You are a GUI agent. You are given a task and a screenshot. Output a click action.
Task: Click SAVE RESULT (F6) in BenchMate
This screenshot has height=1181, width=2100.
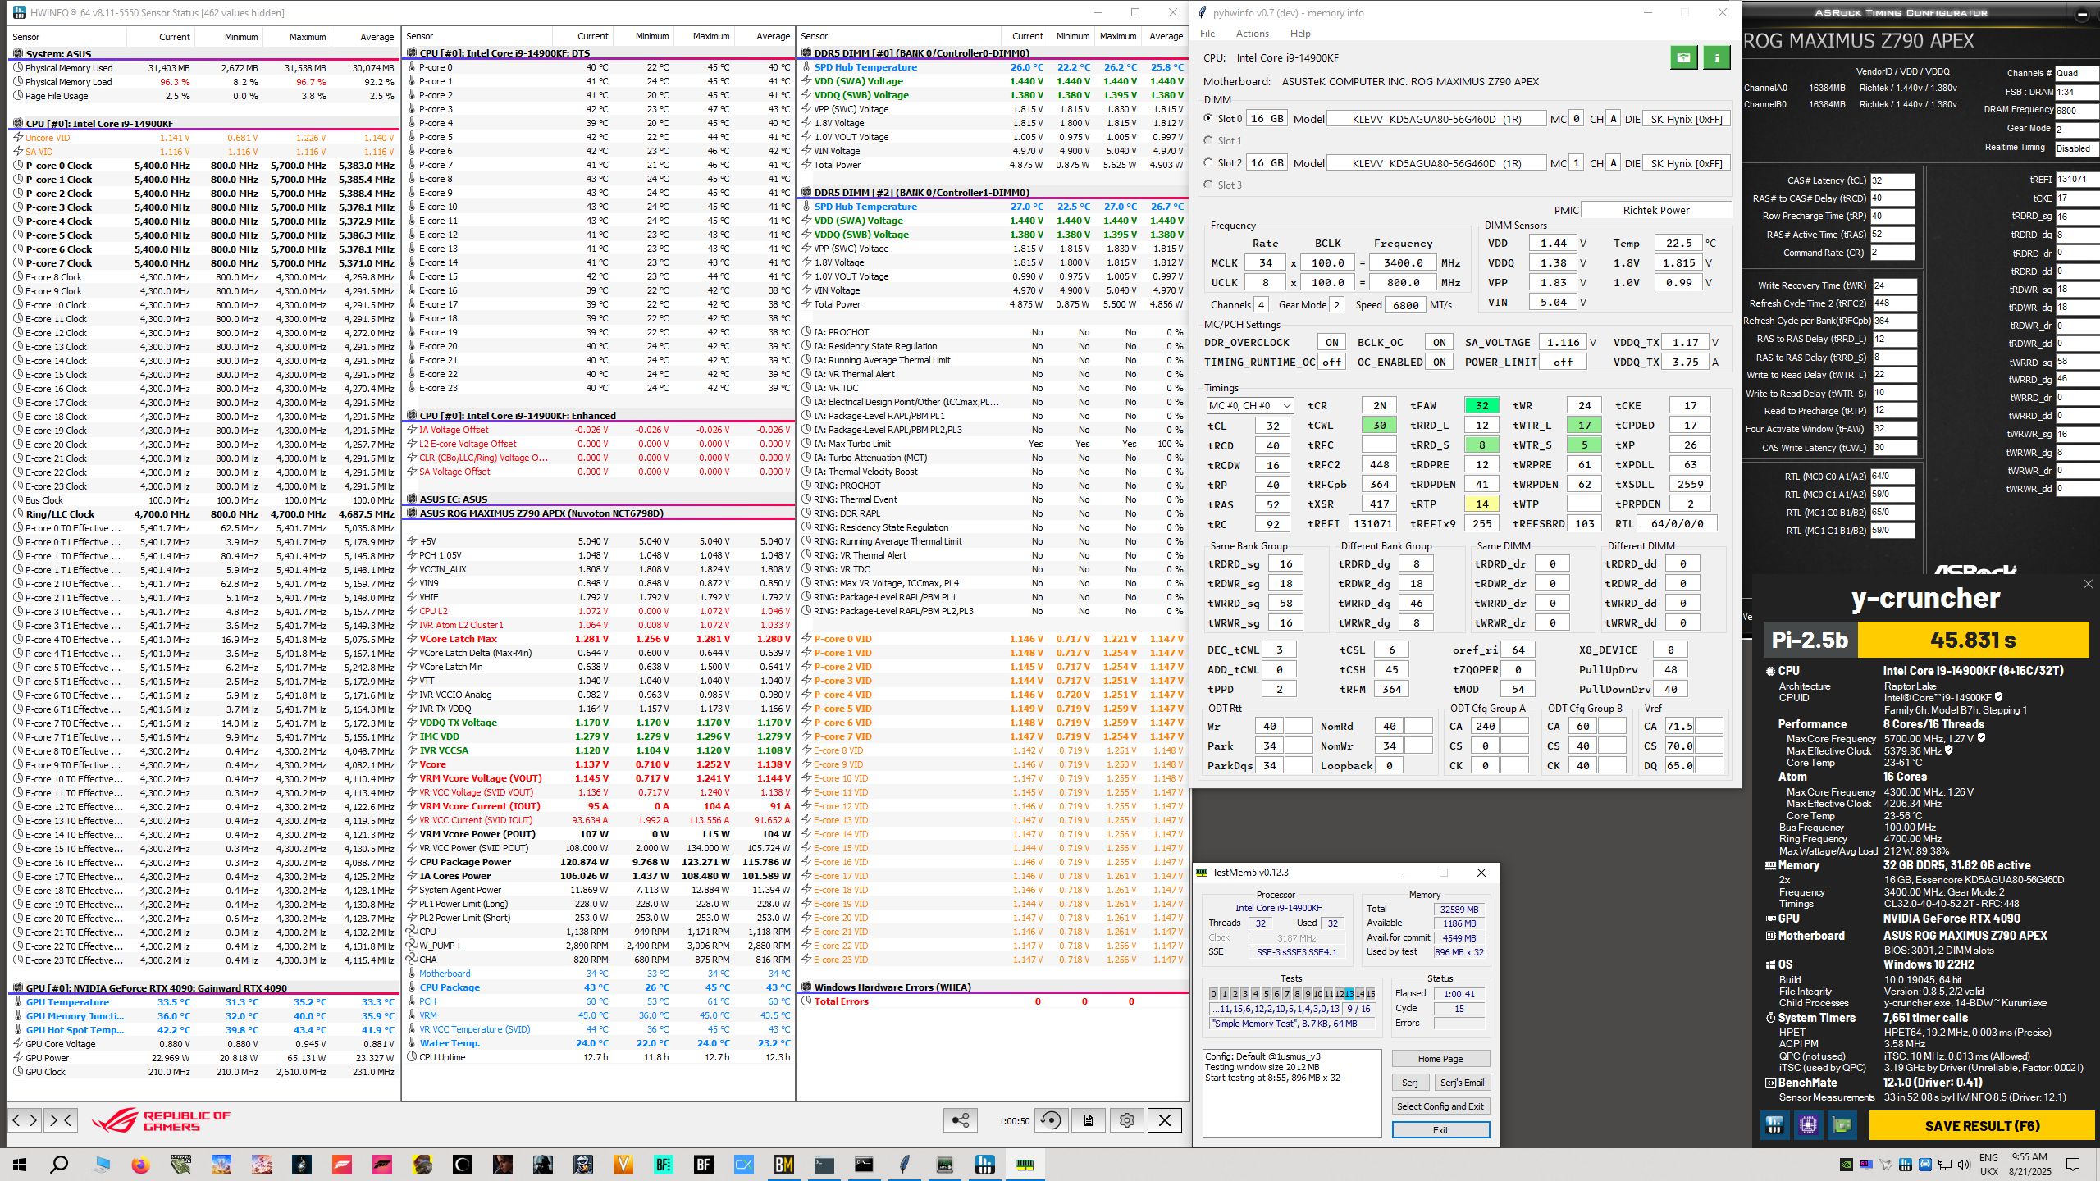pos(1982,1126)
